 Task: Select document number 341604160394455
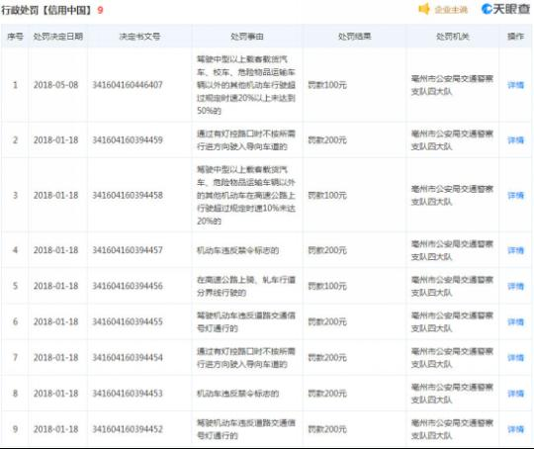(x=128, y=322)
